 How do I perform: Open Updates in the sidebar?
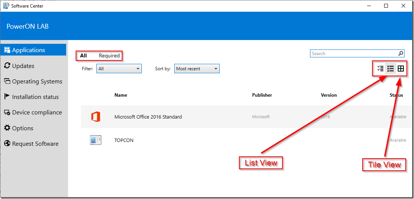tap(23, 66)
